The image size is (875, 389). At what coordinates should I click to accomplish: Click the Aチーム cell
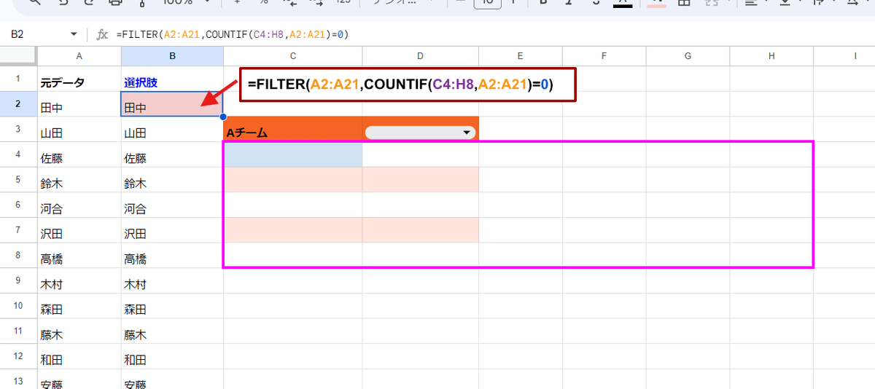[x=292, y=129]
